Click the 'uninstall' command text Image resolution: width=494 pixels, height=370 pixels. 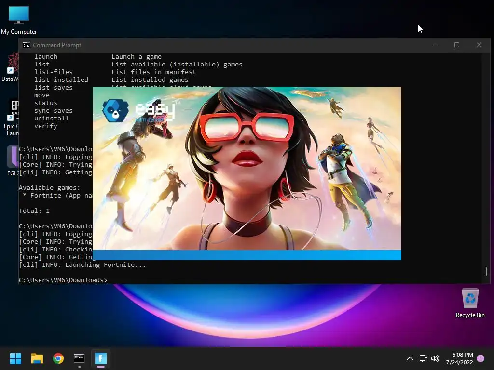[51, 119]
